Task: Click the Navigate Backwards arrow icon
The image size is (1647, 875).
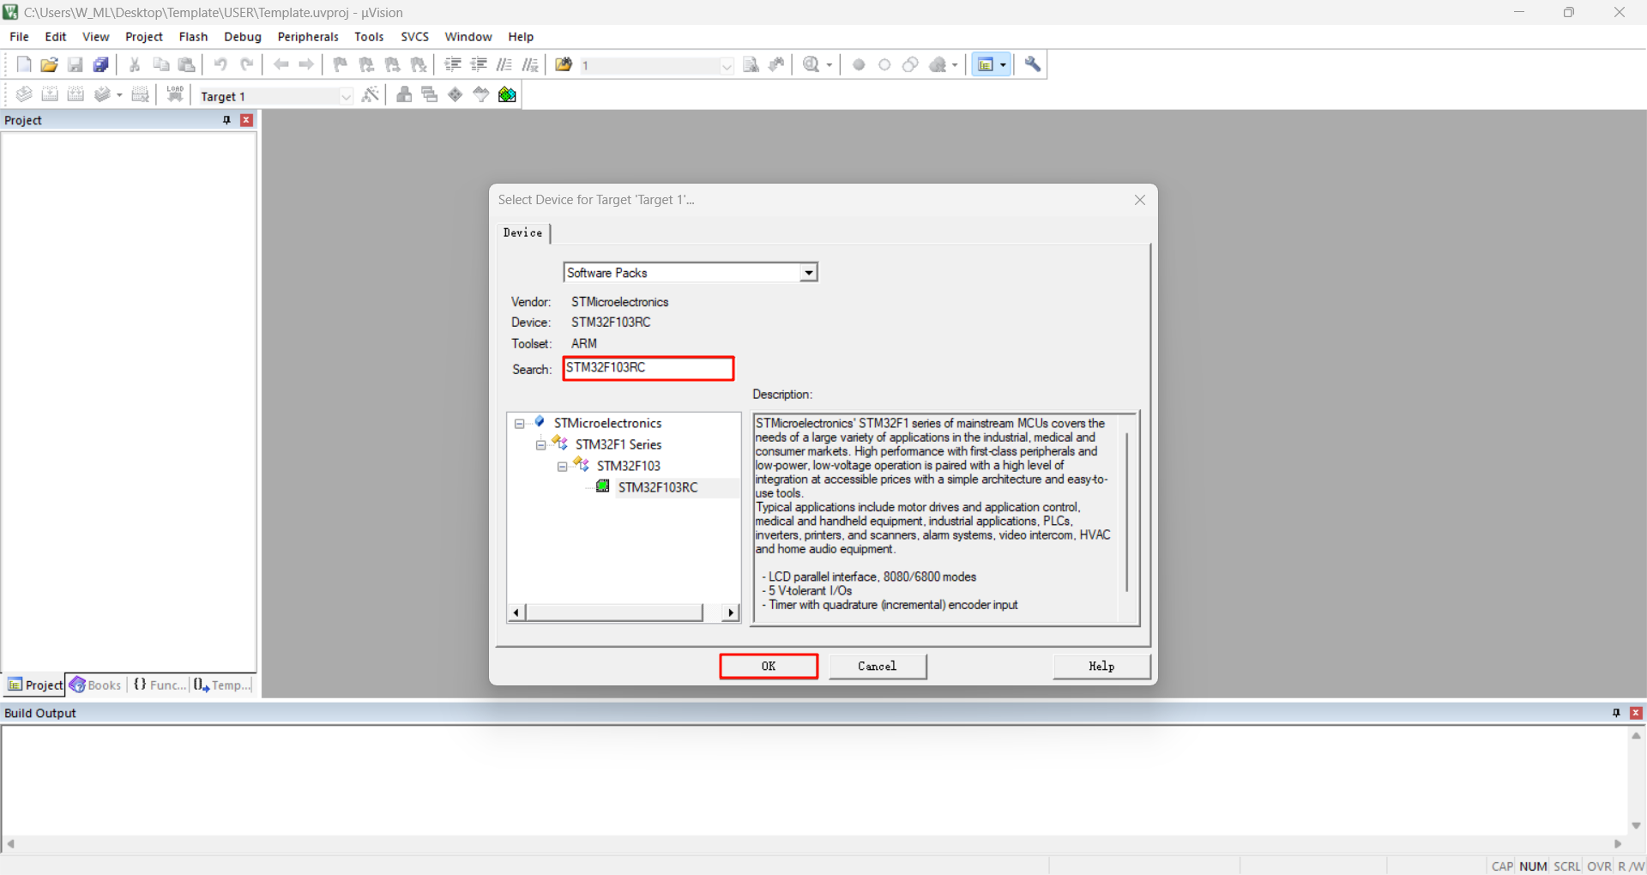Action: 281,64
